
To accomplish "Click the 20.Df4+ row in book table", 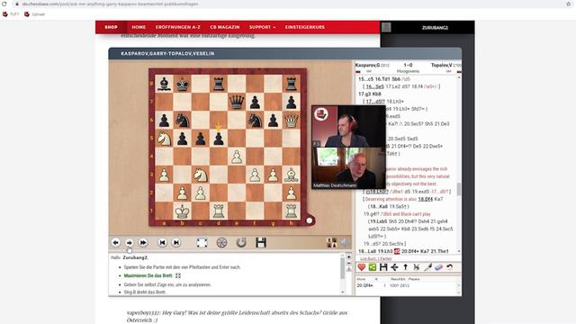I will pyautogui.click(x=407, y=285).
